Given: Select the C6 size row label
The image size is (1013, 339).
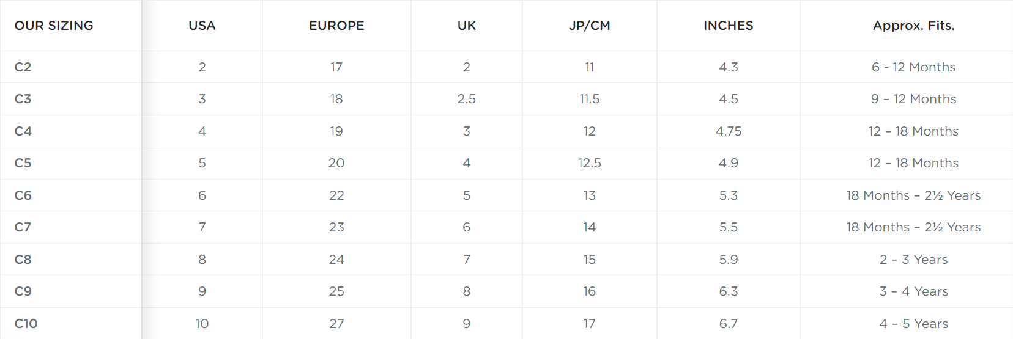Looking at the screenshot, I should coord(23,195).
